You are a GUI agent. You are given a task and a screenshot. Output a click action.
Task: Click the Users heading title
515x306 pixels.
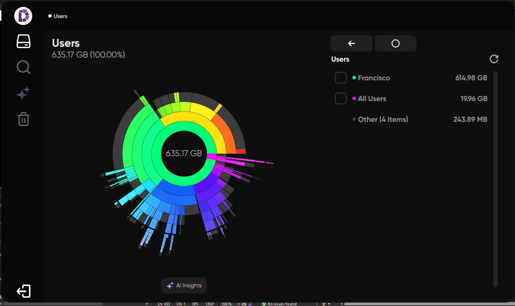pos(66,43)
